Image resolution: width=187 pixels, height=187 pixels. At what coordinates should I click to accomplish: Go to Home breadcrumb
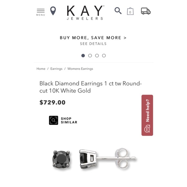pos(41,69)
